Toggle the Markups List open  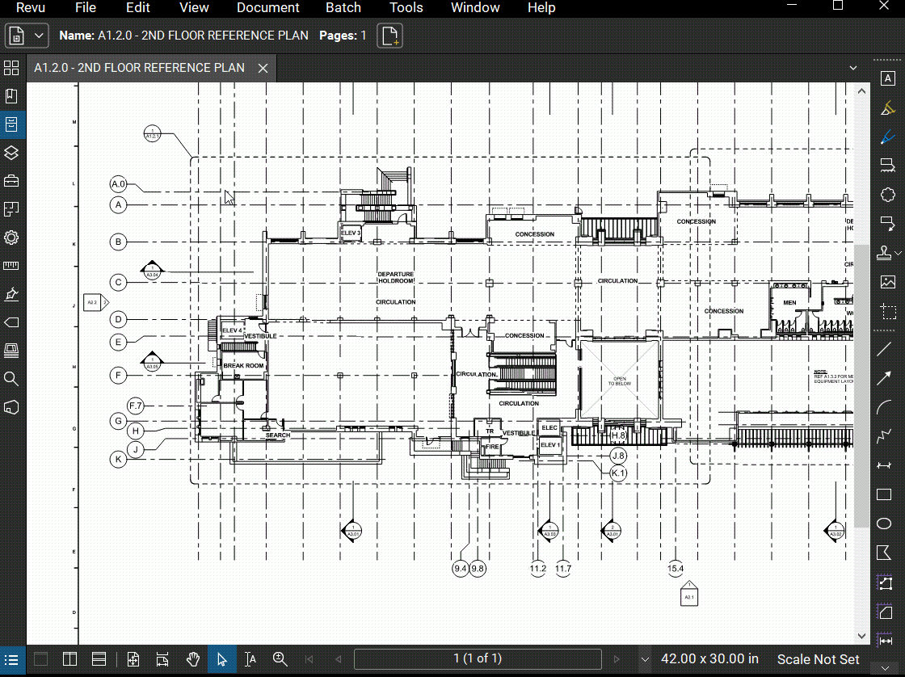(11, 660)
